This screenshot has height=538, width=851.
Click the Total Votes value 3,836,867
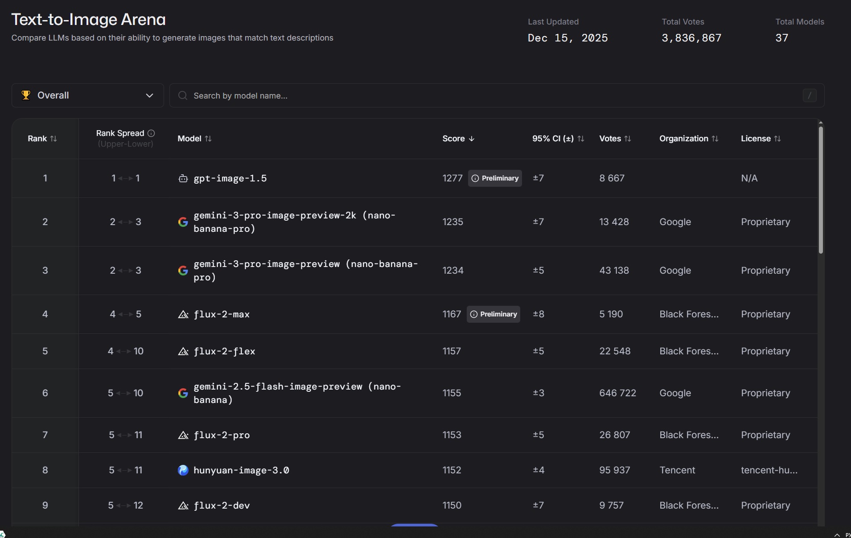691,38
